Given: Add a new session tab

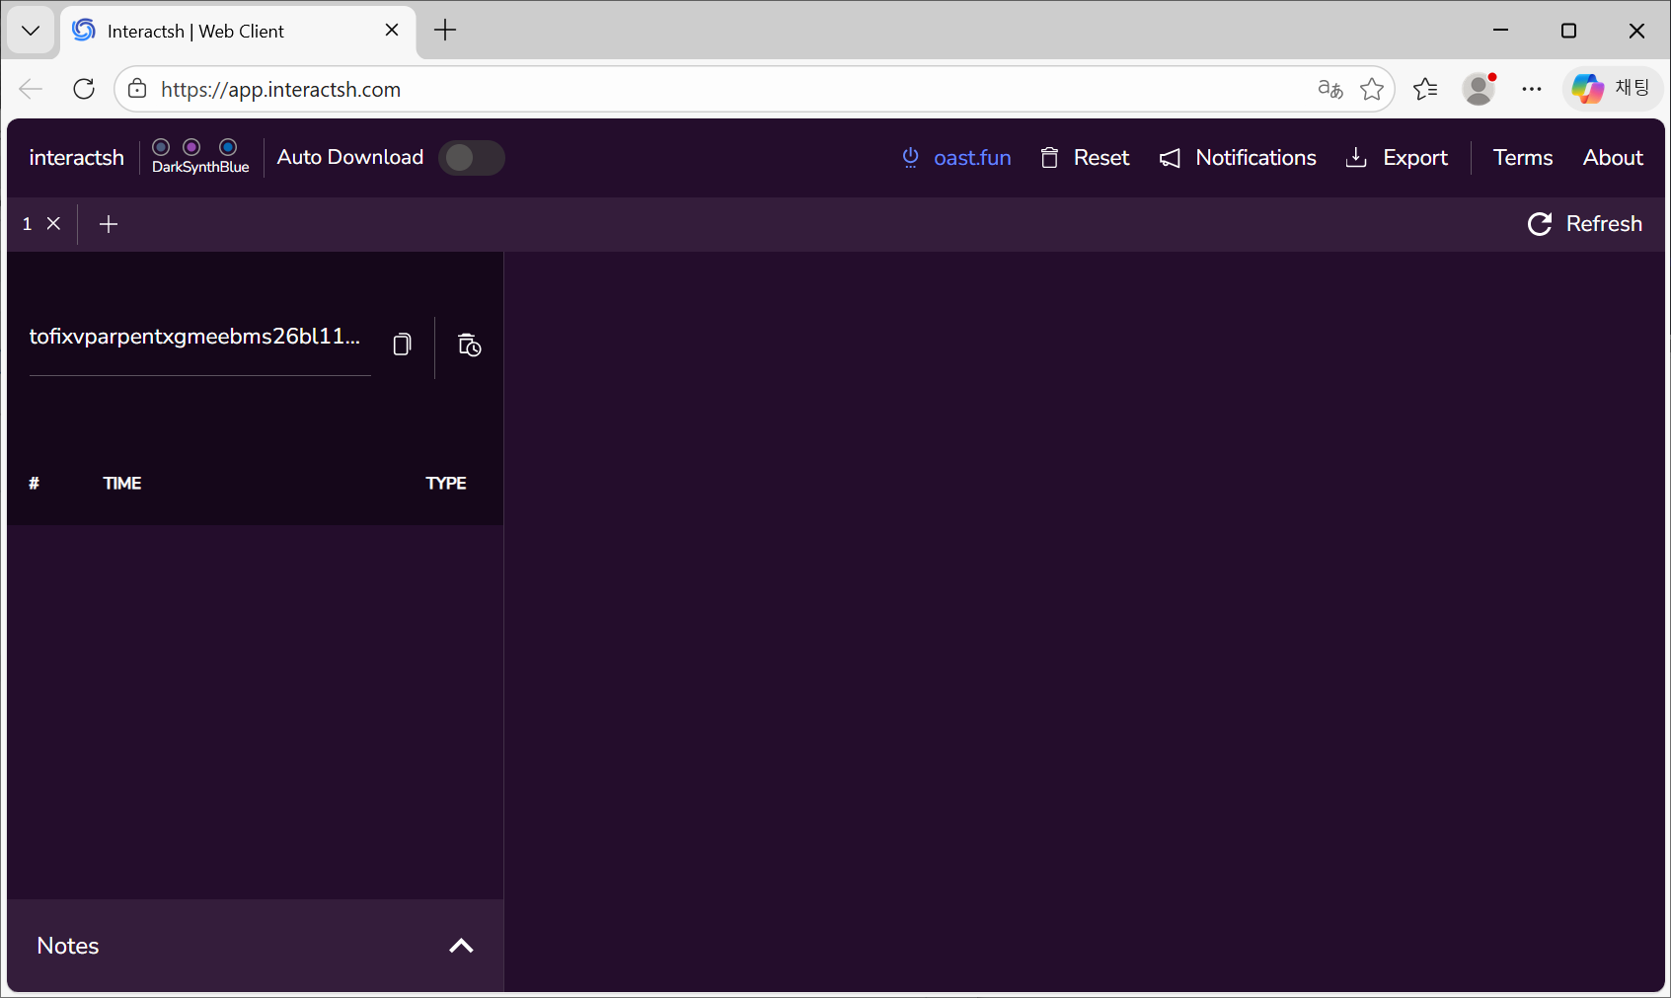Looking at the screenshot, I should [109, 224].
